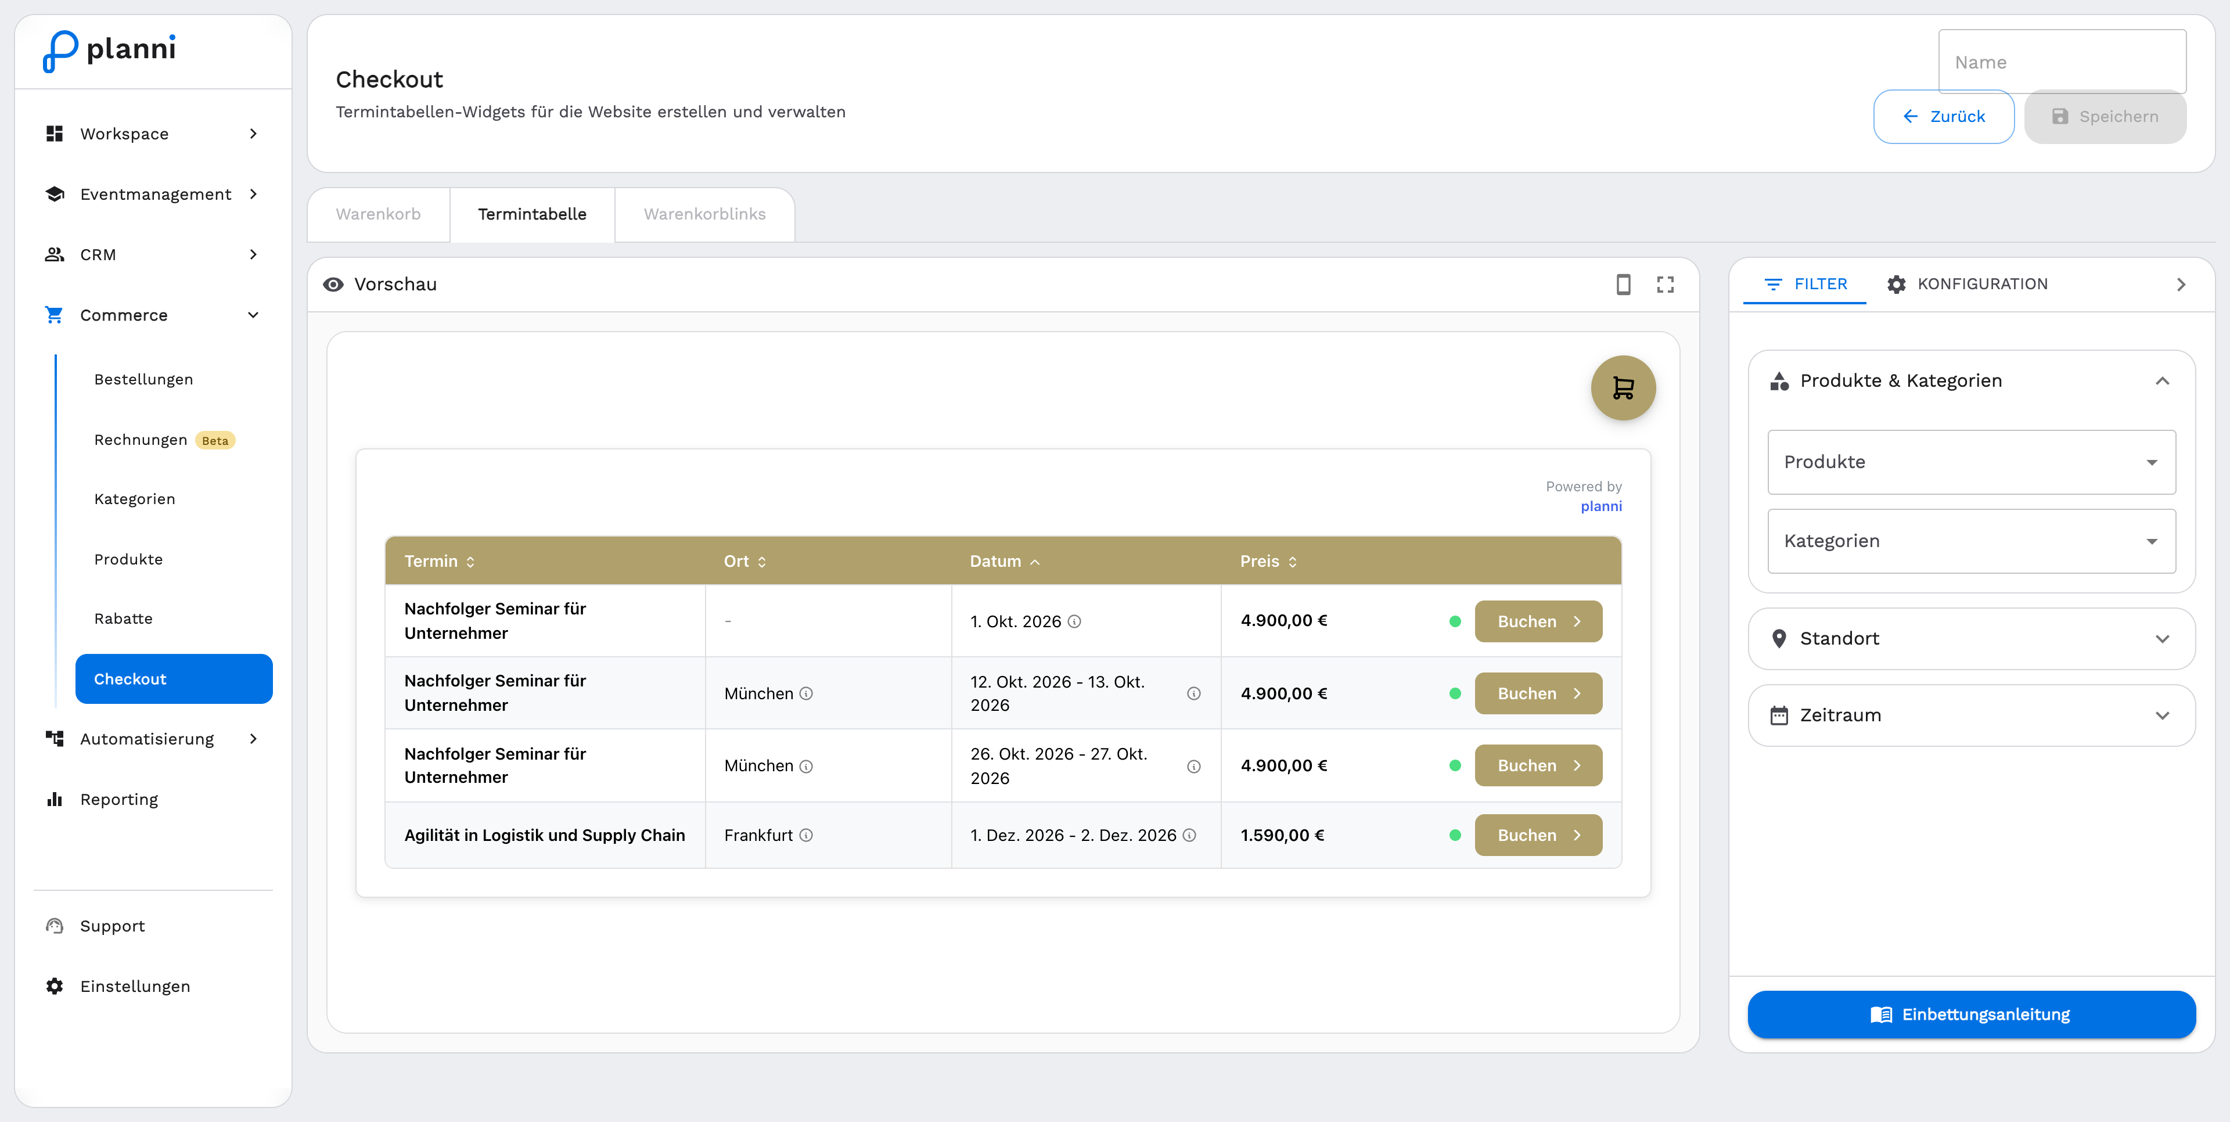Sort table by Ort column

click(744, 561)
